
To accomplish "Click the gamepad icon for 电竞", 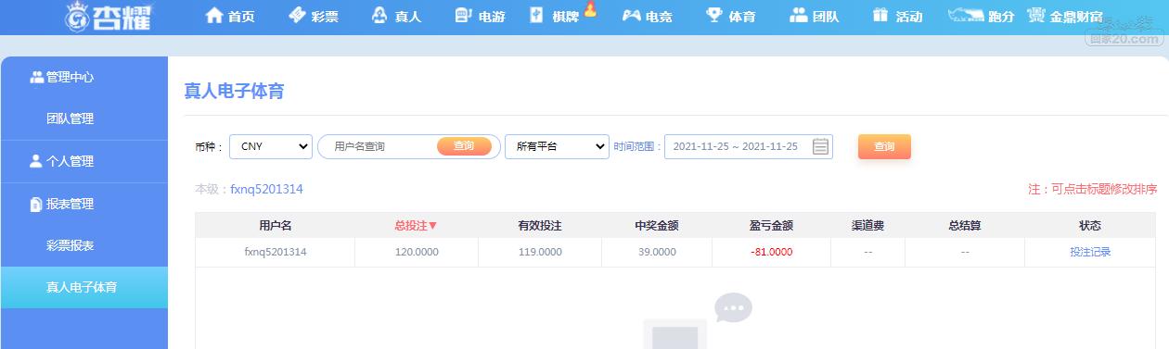I will click(631, 15).
